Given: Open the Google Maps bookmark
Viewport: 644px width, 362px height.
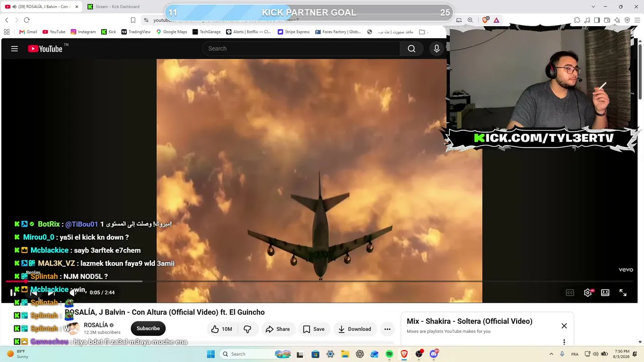Looking at the screenshot, I should coord(172,32).
